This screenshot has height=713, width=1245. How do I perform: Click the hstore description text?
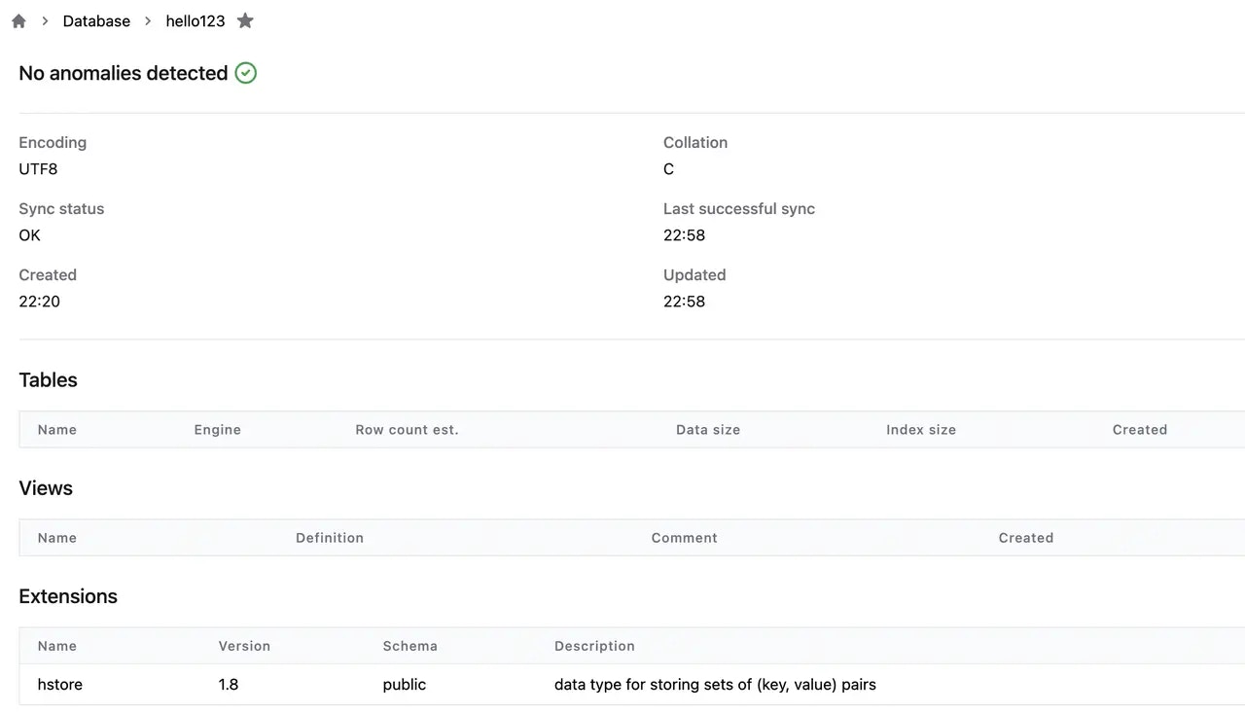[715, 685]
